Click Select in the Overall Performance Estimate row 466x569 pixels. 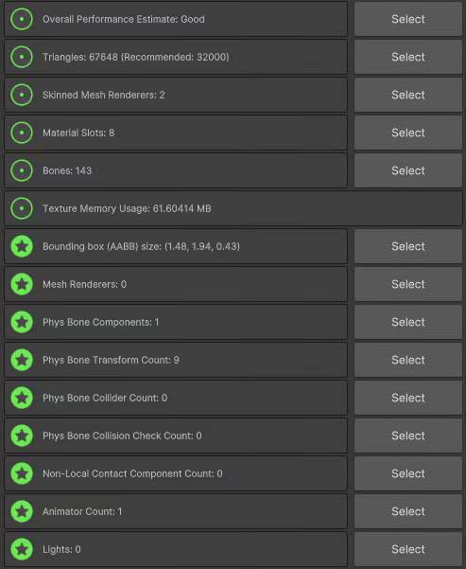click(x=408, y=19)
